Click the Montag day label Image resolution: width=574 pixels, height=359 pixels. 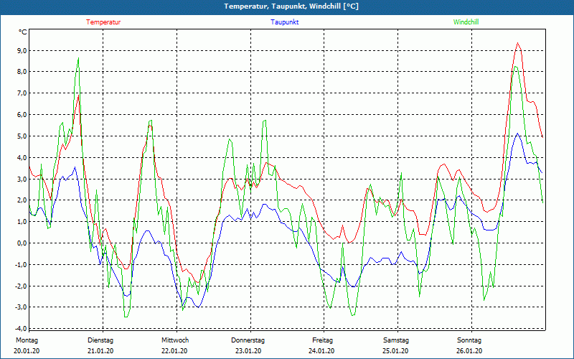click(x=27, y=340)
